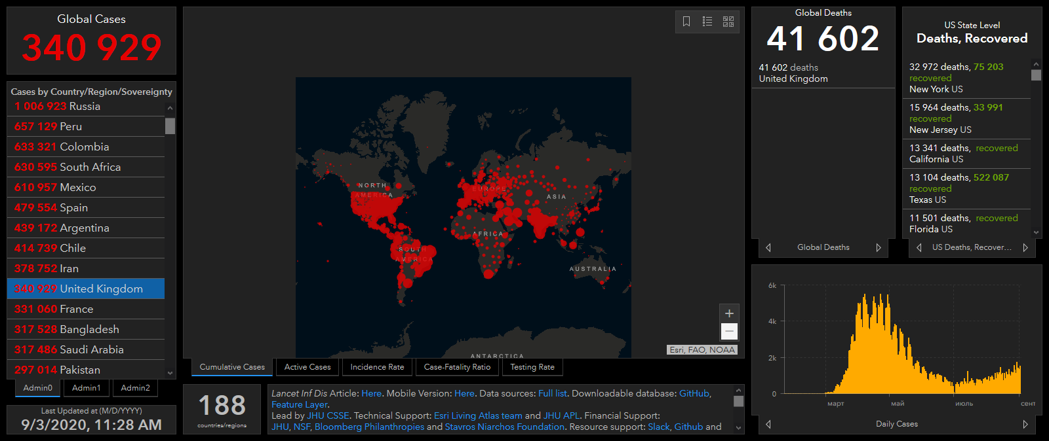This screenshot has width=1049, height=441.
Task: Open the Bloomberg Philanthropies link
Action: click(x=369, y=427)
